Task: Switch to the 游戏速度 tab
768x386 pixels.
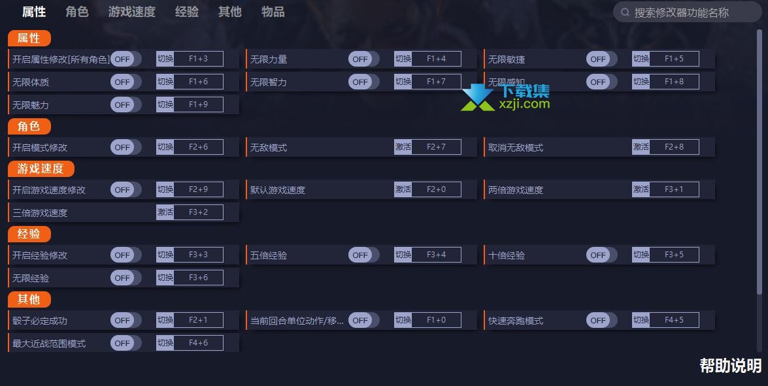Action: pyautogui.click(x=132, y=12)
